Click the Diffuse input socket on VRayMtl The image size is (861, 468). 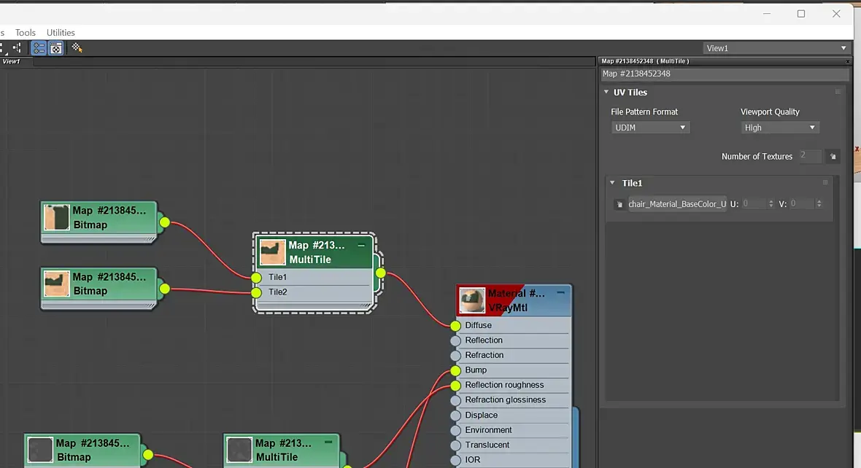coord(455,326)
